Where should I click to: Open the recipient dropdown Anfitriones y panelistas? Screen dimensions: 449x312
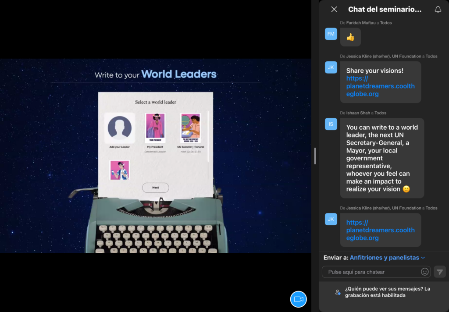387,258
